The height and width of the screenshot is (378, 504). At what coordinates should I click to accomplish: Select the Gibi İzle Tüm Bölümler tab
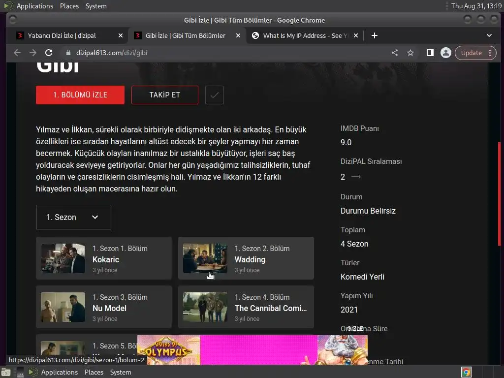click(187, 35)
